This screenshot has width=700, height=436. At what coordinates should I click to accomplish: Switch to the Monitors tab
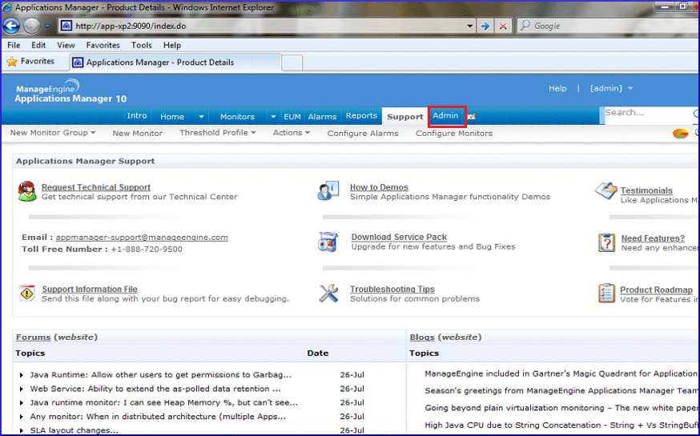[238, 116]
